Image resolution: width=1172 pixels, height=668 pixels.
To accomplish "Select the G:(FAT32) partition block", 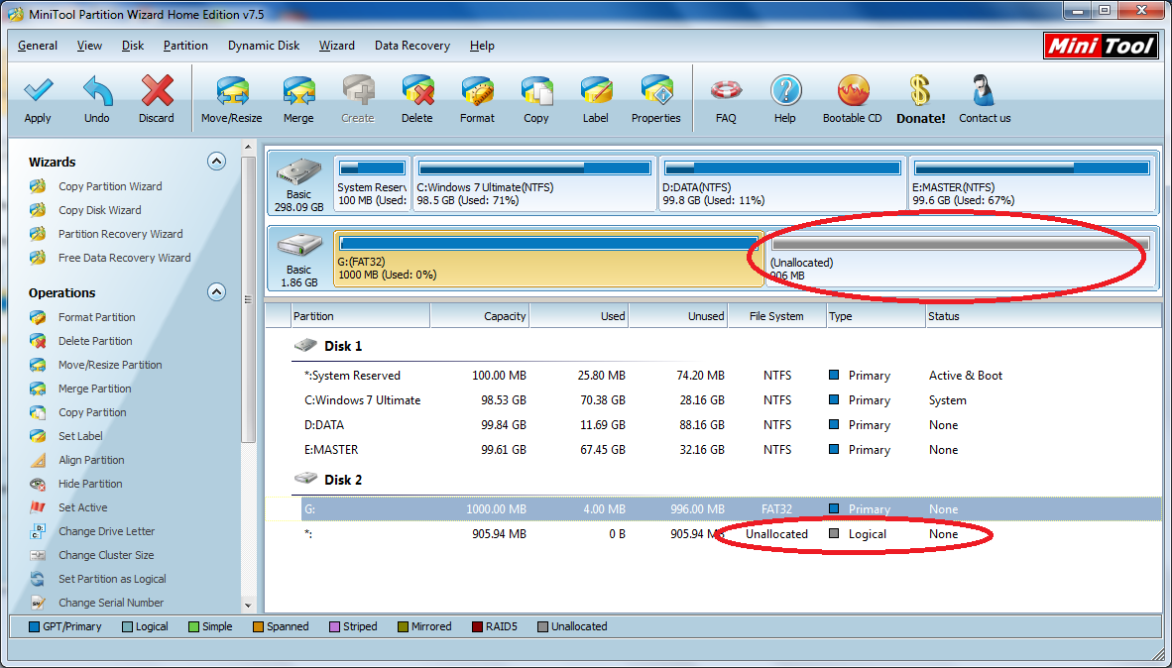I will click(548, 259).
